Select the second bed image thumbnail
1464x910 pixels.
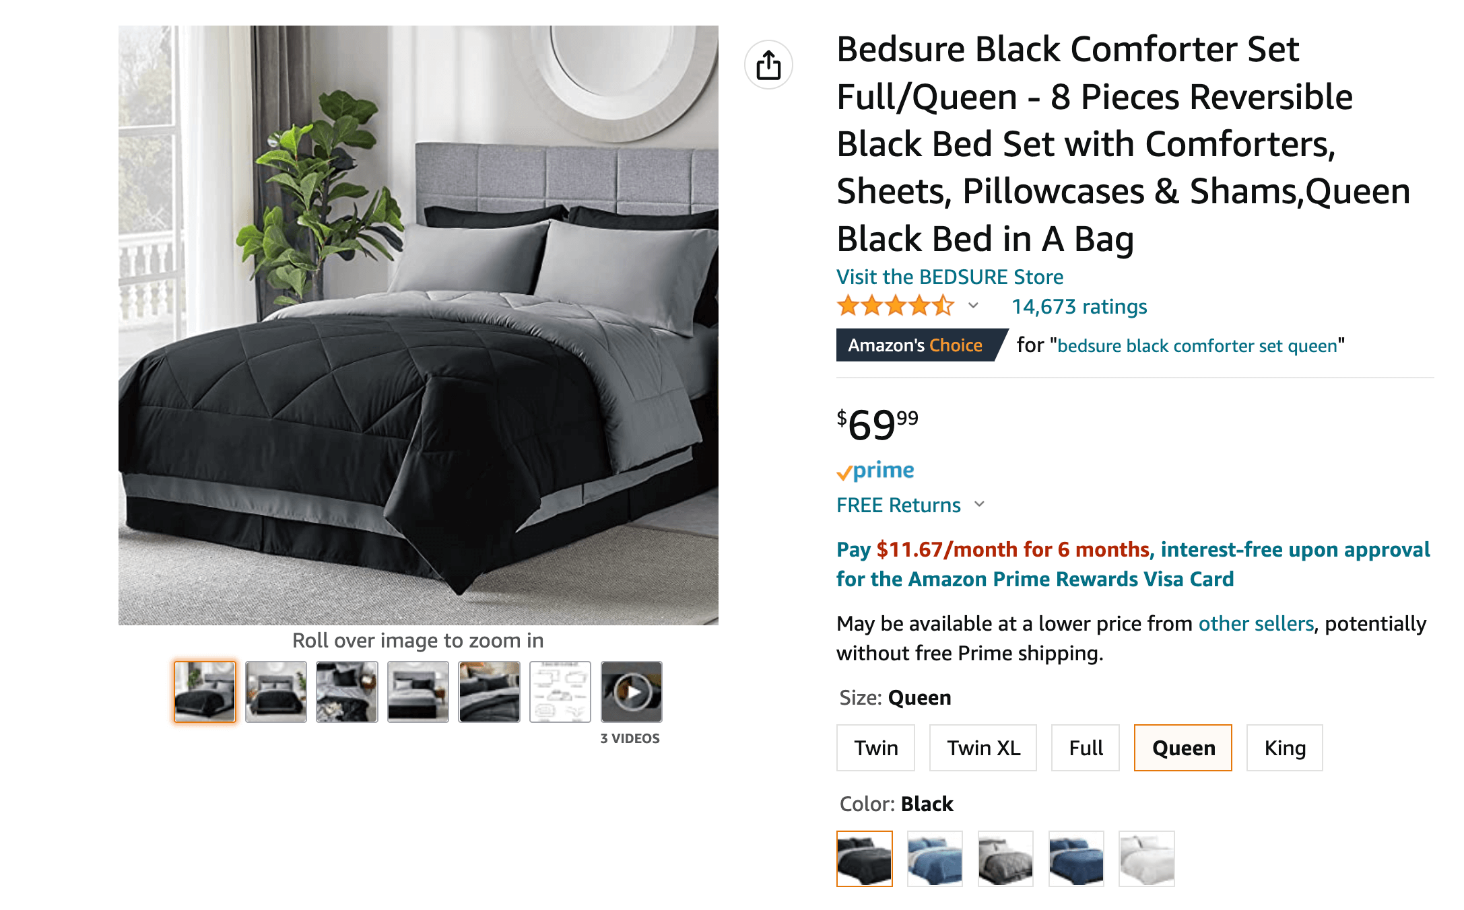tap(275, 691)
